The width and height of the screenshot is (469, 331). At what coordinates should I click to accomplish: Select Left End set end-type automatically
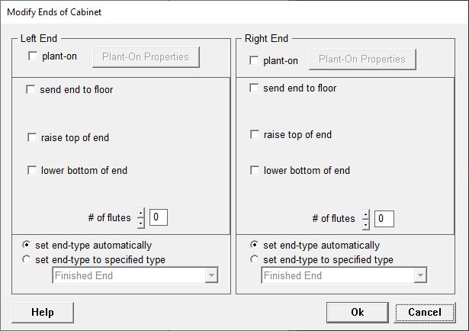point(28,246)
